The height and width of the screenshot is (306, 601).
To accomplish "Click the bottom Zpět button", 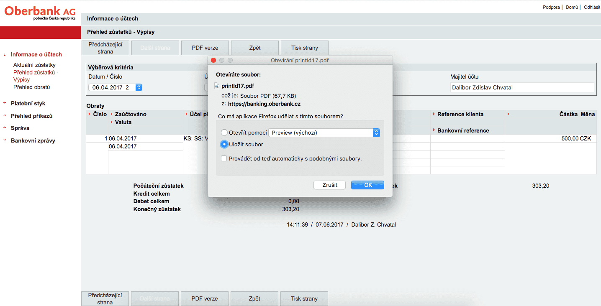I will pyautogui.click(x=254, y=298).
